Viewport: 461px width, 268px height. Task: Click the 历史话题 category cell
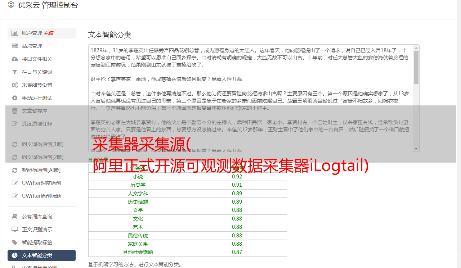[138, 202]
